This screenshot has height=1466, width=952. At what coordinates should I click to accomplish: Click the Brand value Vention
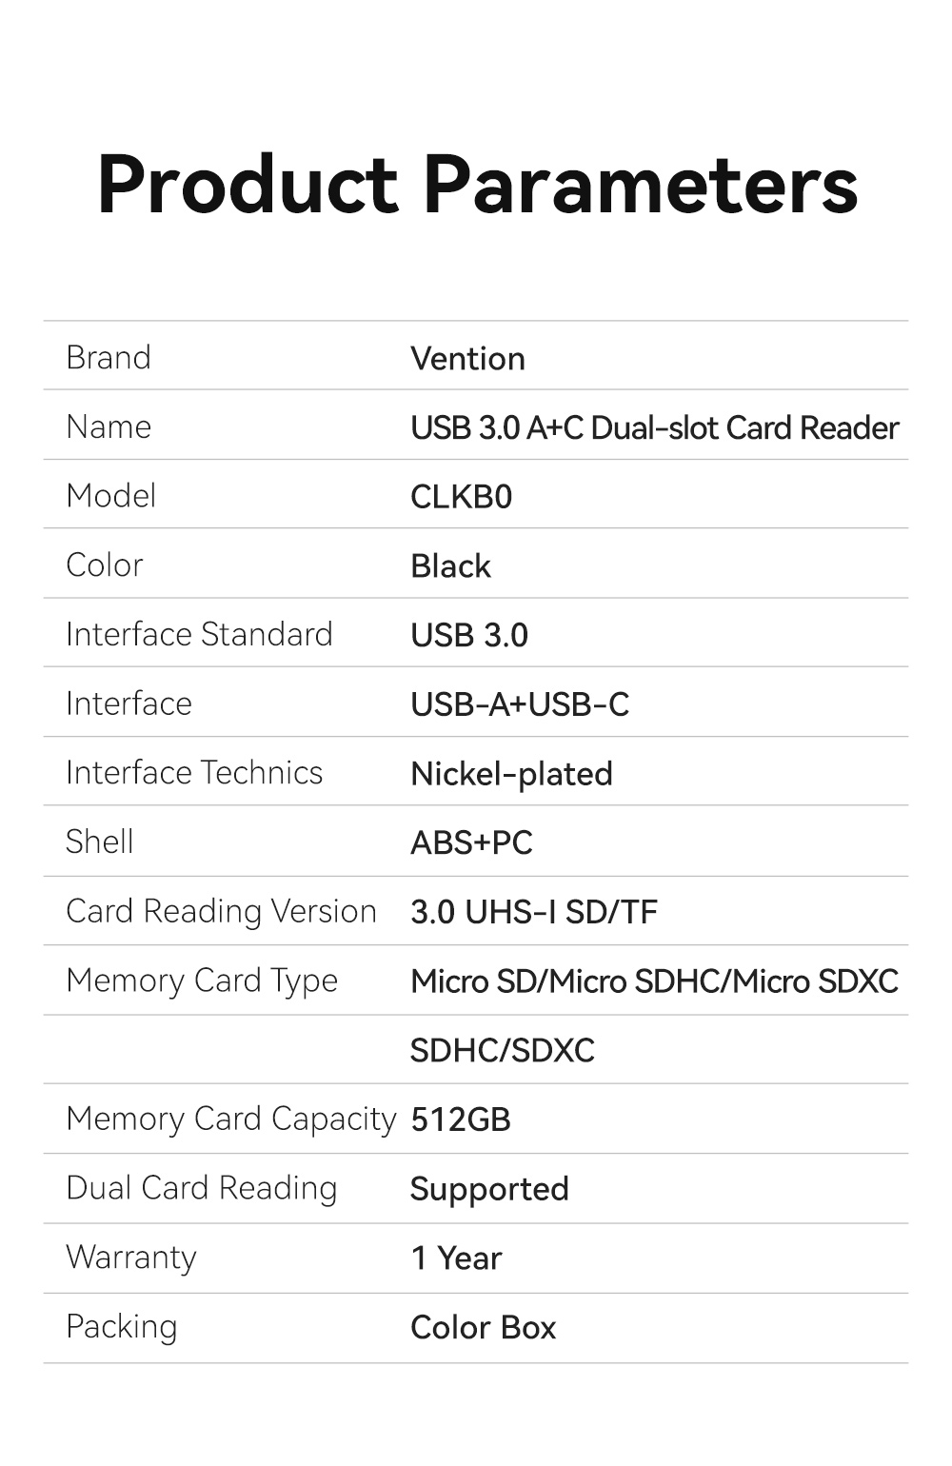(x=467, y=359)
